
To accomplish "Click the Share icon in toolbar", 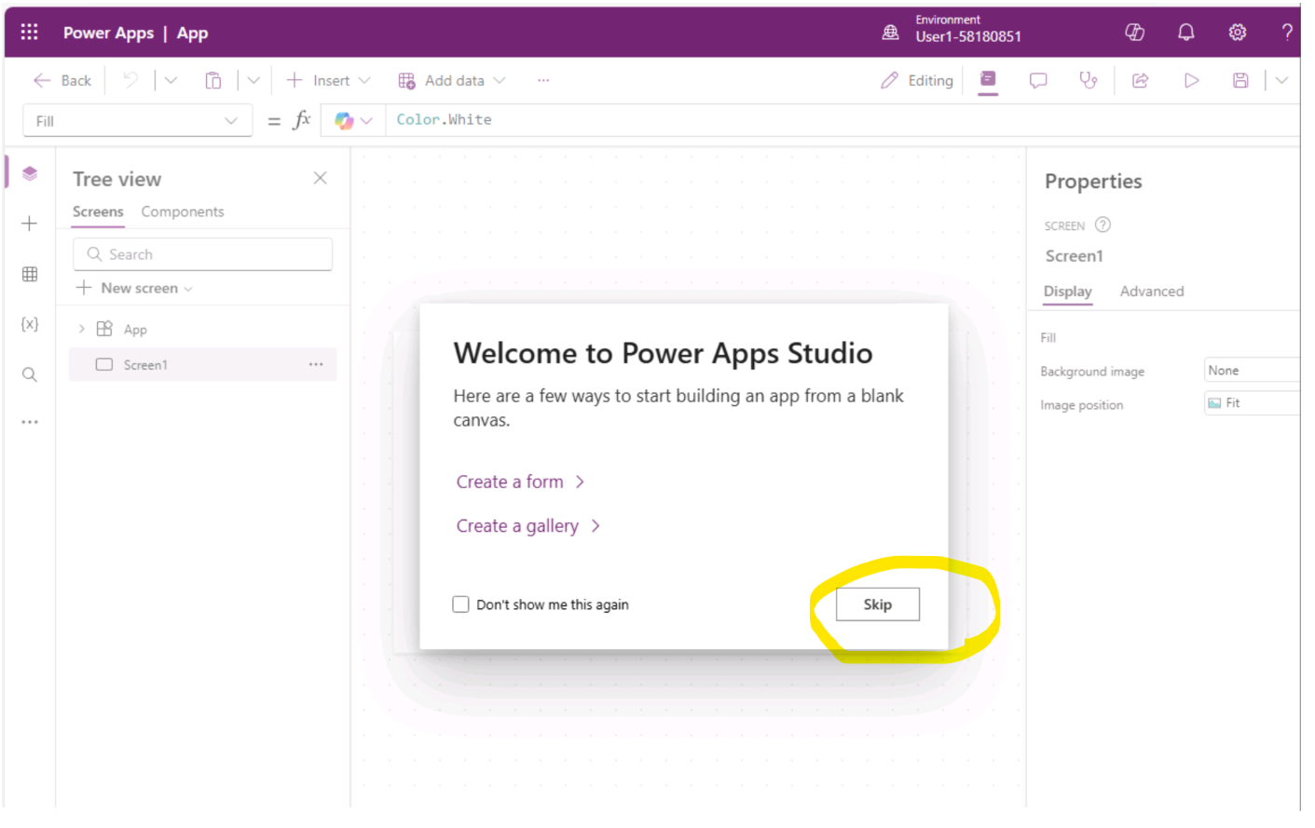I will 1140,81.
